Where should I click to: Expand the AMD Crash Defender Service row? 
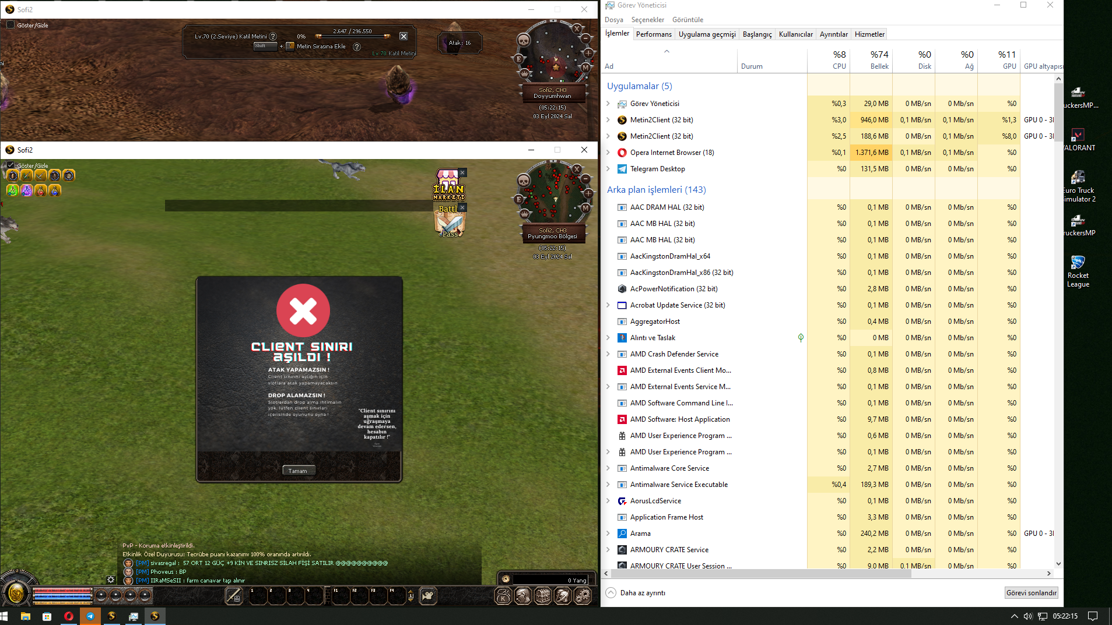[x=608, y=354]
